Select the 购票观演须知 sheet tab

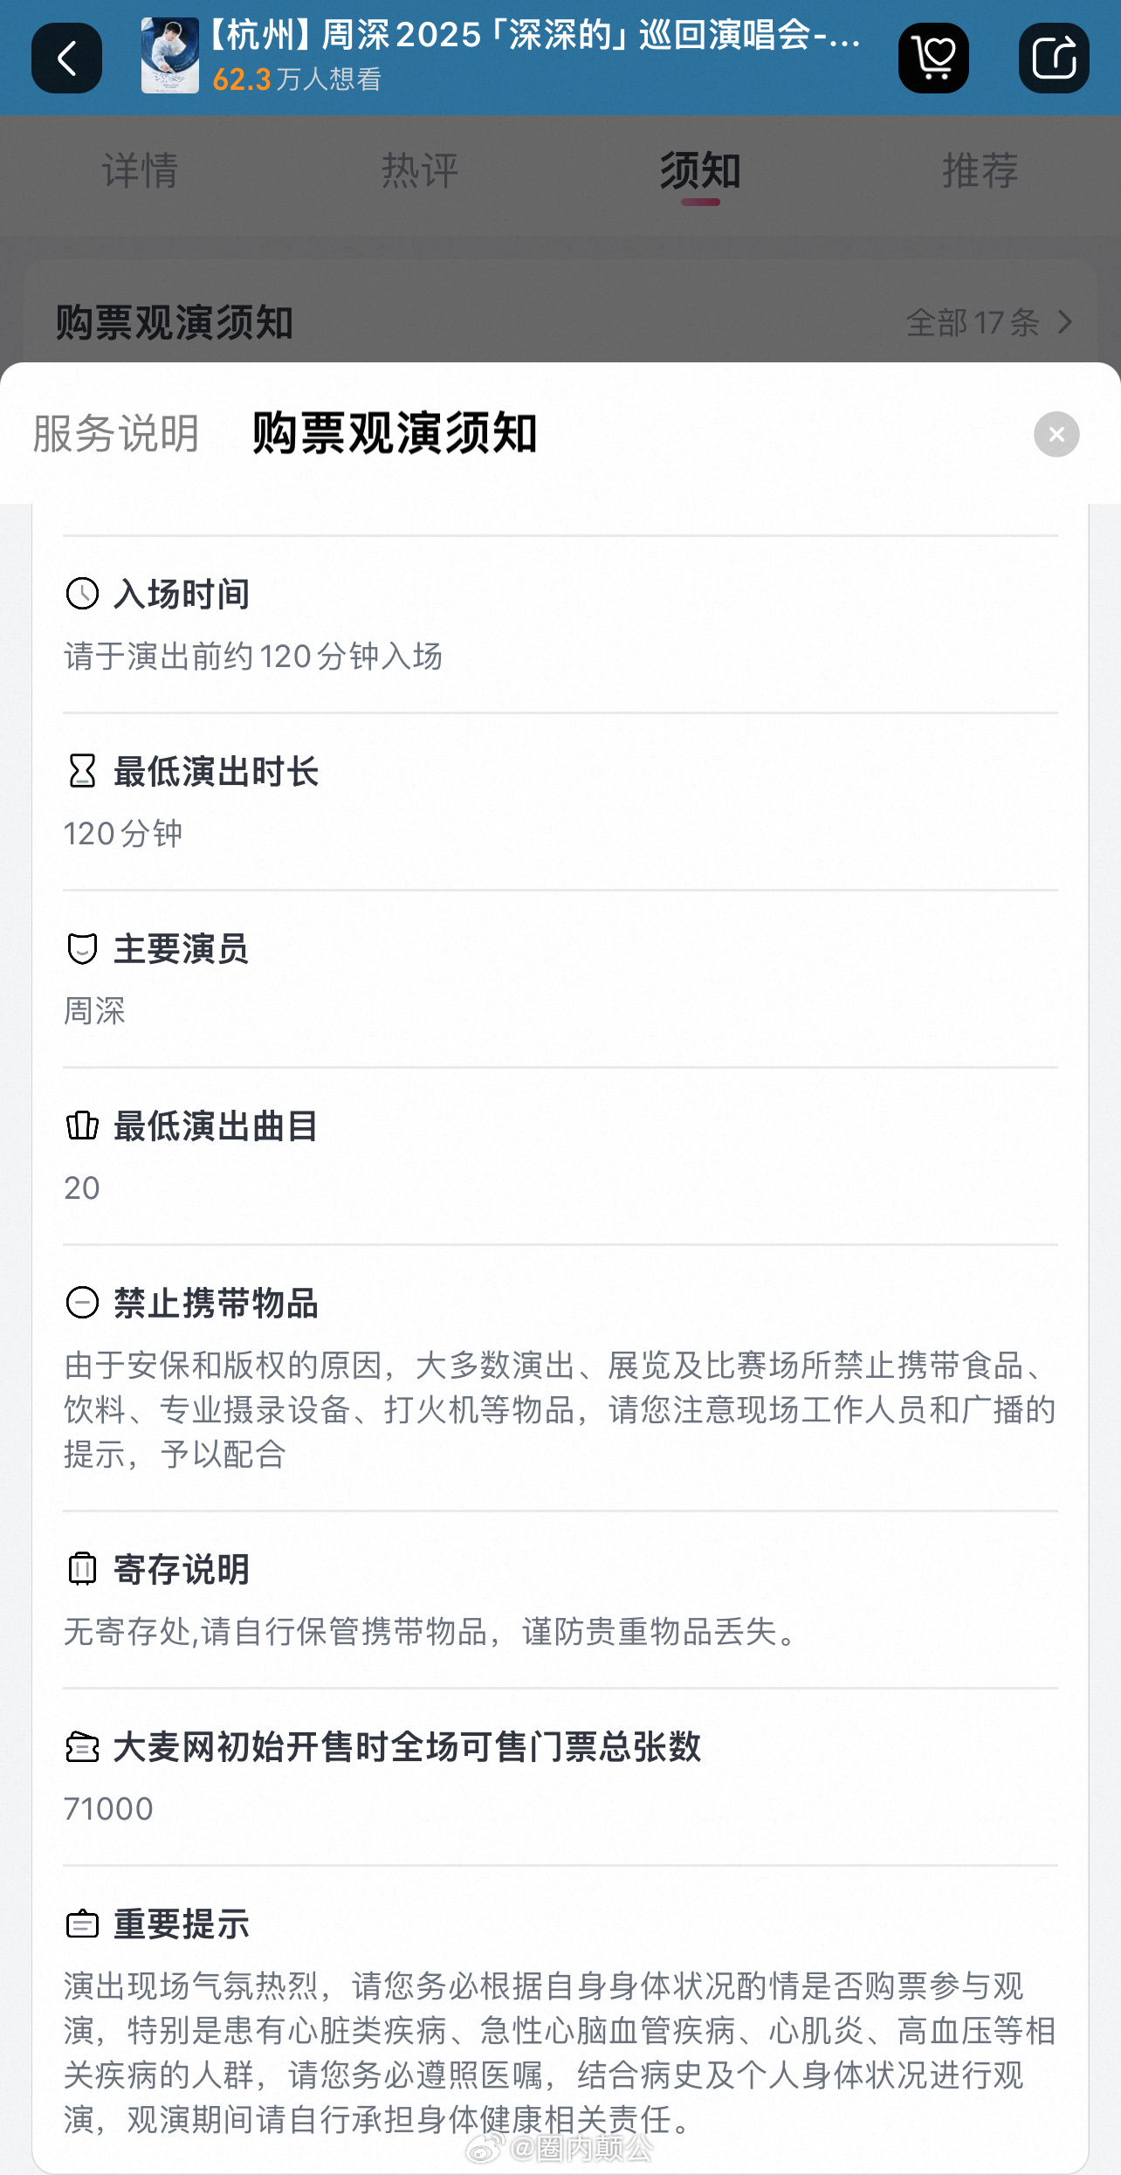tap(395, 434)
